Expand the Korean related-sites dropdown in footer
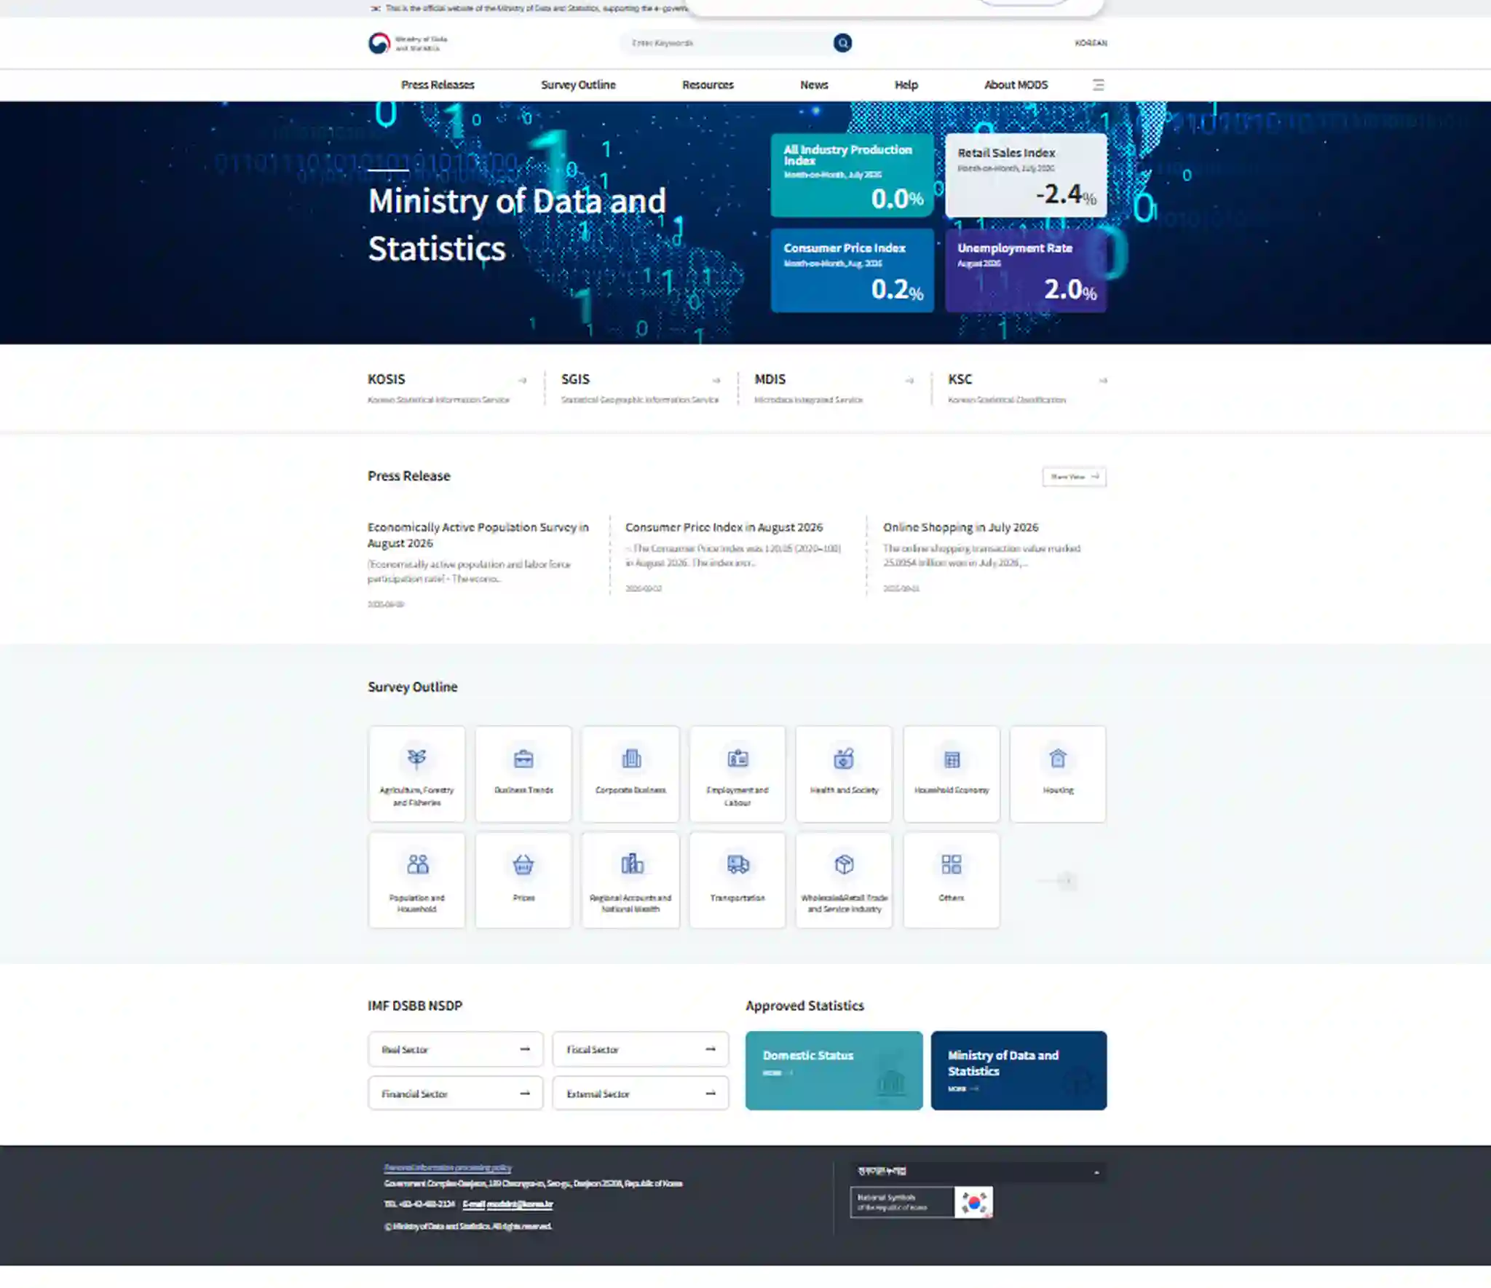The width and height of the screenshot is (1491, 1288). point(978,1172)
